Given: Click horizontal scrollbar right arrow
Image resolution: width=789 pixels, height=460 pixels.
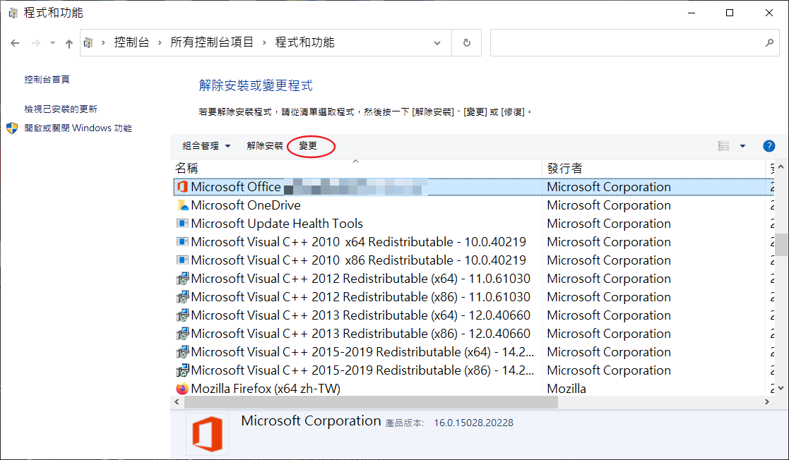Looking at the screenshot, I should 767,401.
